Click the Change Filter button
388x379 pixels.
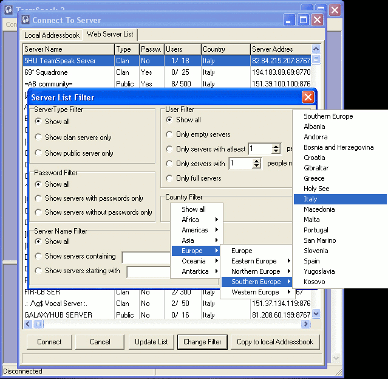coord(202,342)
